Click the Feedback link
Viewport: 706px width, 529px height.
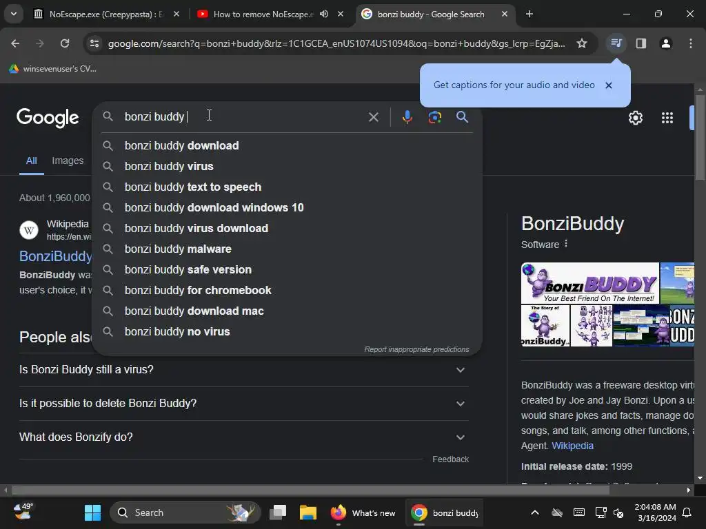click(x=451, y=459)
